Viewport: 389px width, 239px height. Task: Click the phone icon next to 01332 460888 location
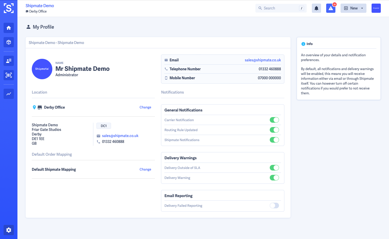click(x=98, y=142)
